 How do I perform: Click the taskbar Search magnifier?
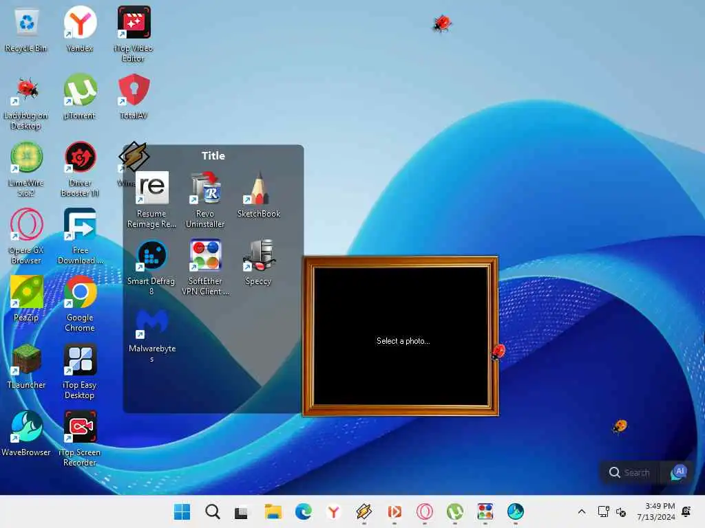(x=212, y=511)
